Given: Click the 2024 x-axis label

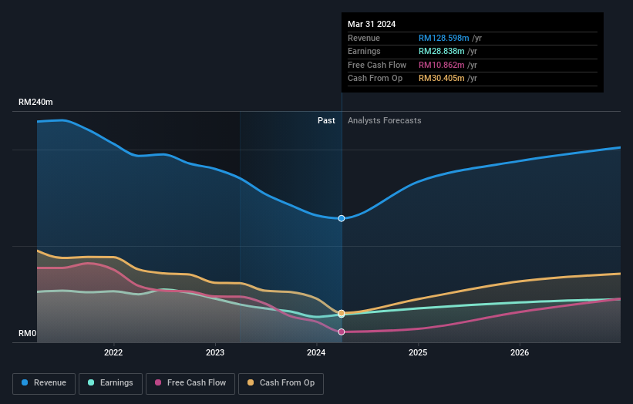Looking at the screenshot, I should point(316,352).
